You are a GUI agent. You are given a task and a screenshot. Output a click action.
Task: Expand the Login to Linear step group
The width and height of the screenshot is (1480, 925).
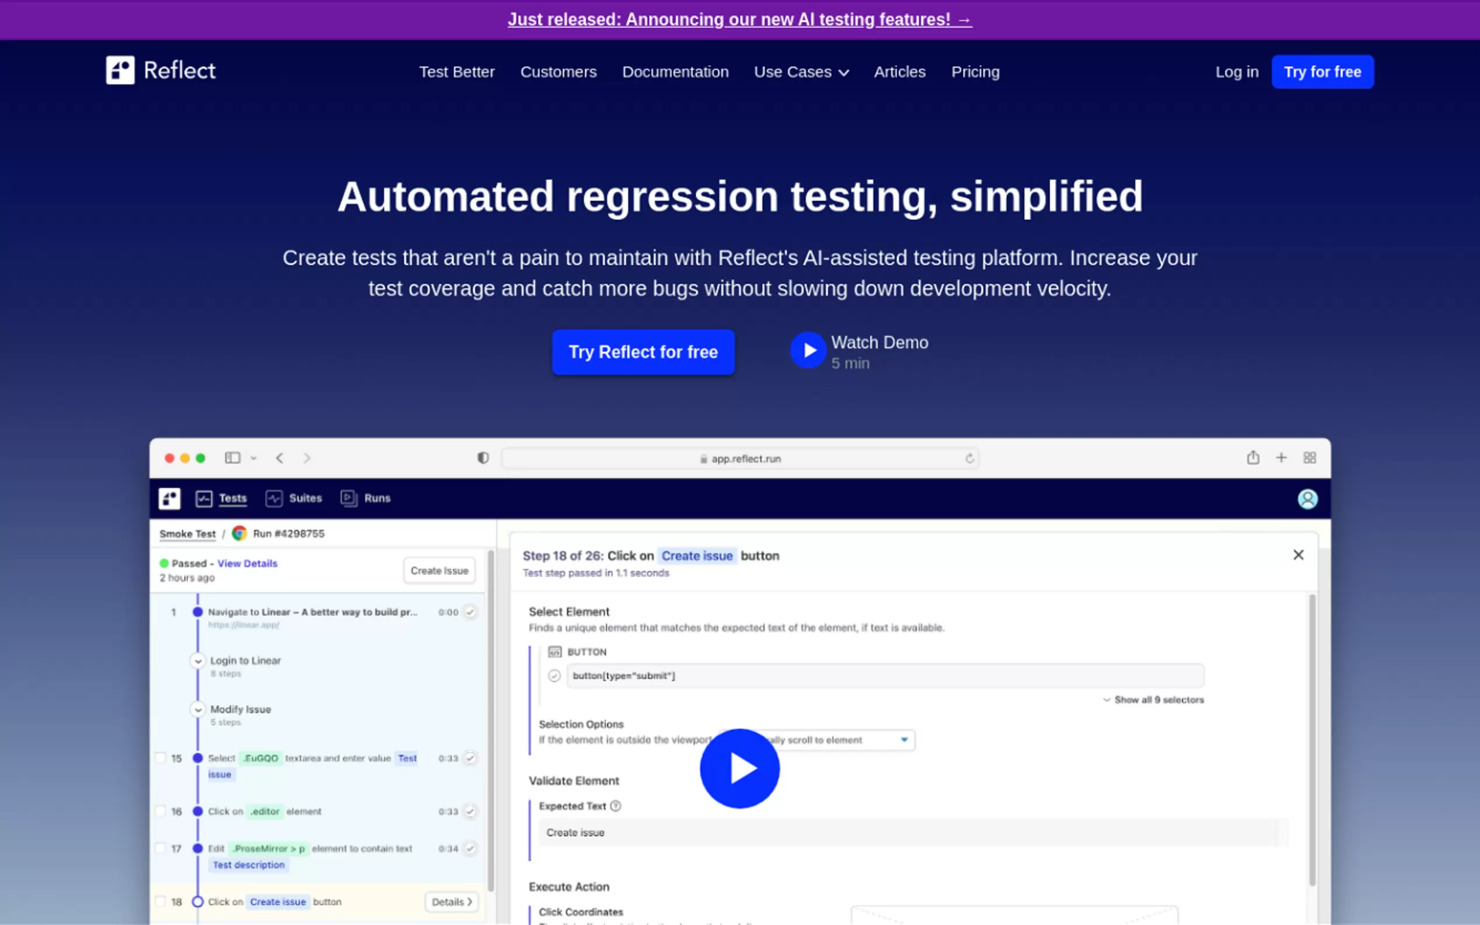(198, 661)
